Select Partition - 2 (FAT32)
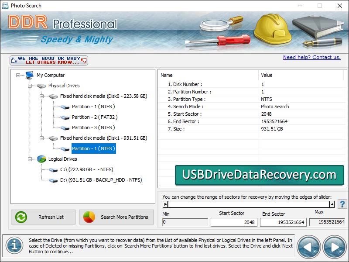Screen dimensions: 349x262 [x=94, y=117]
